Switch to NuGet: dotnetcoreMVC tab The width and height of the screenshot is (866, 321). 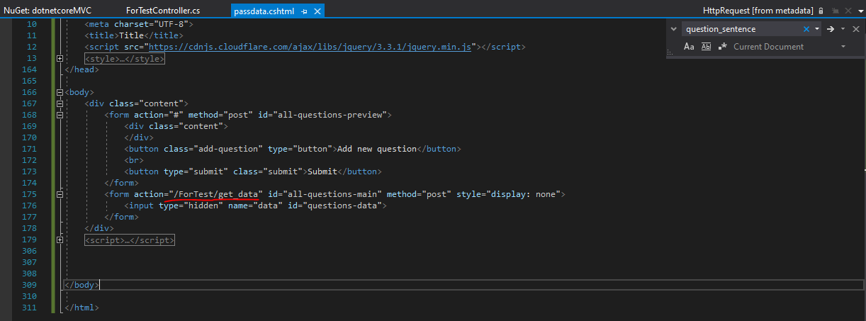coord(47,11)
